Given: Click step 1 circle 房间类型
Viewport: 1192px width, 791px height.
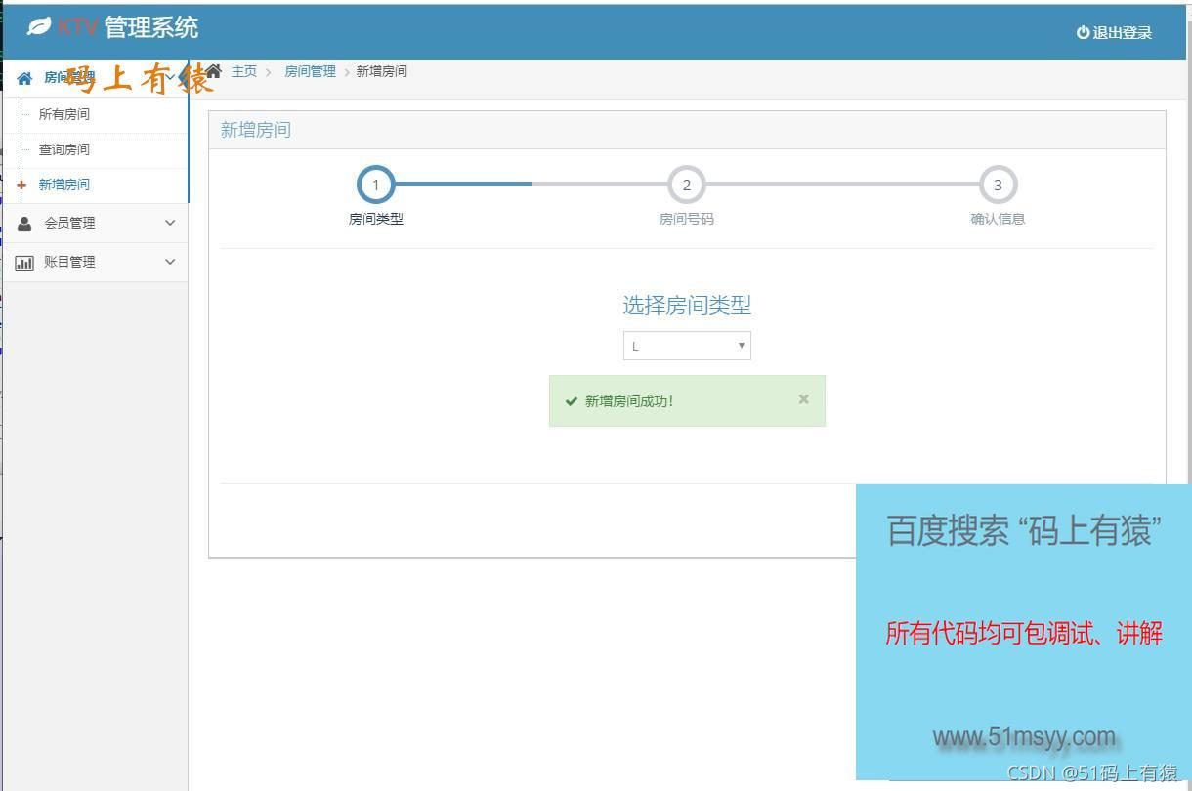Looking at the screenshot, I should 376,185.
